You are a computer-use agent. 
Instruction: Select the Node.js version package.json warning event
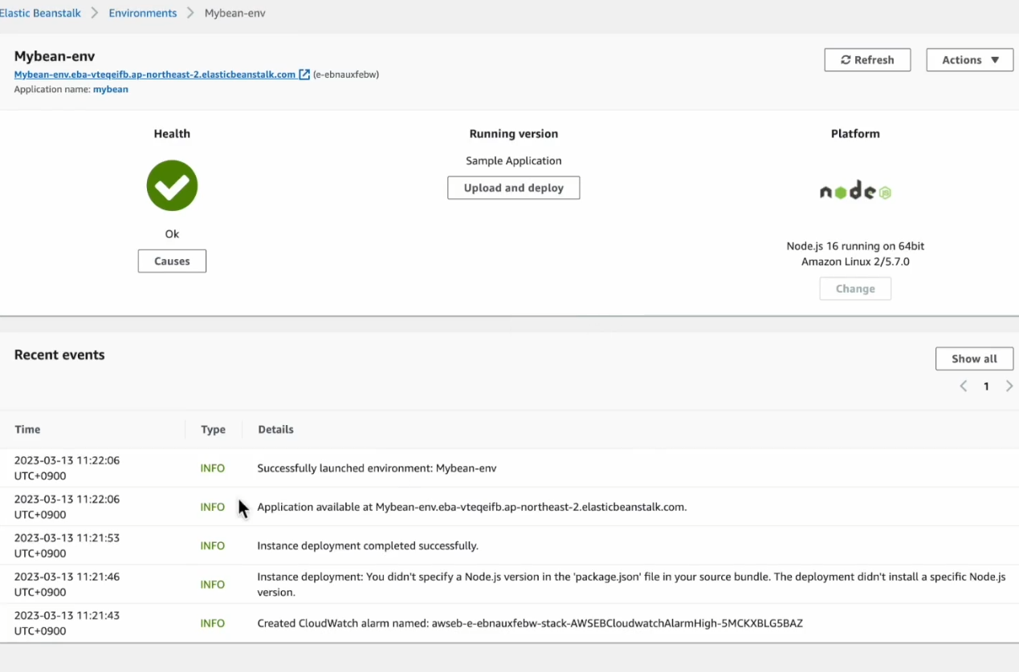631,585
